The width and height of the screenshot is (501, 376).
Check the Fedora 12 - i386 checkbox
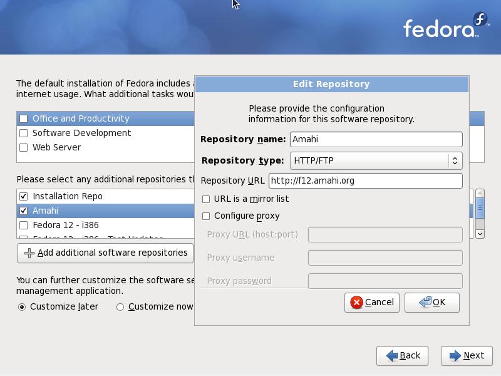[x=23, y=225]
